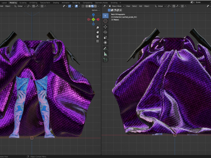The image size is (211, 158).
Task: Switch to Rendered shading
Action: (x=95, y=6)
